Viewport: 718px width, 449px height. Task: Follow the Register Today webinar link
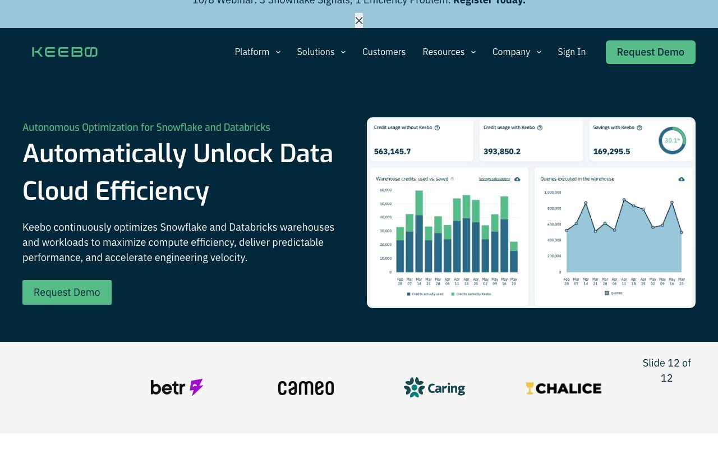489,2
